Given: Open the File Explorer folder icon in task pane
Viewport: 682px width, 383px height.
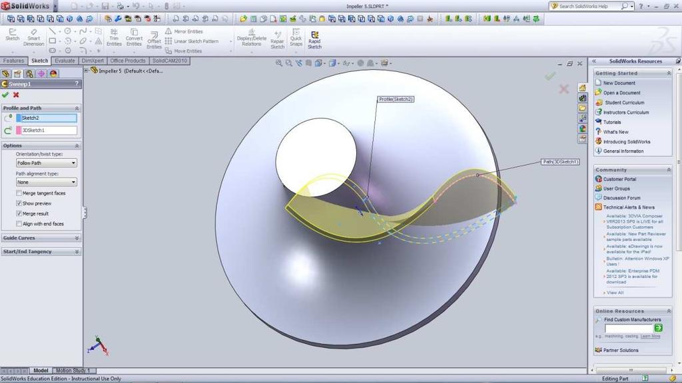Looking at the screenshot, I should [582, 108].
